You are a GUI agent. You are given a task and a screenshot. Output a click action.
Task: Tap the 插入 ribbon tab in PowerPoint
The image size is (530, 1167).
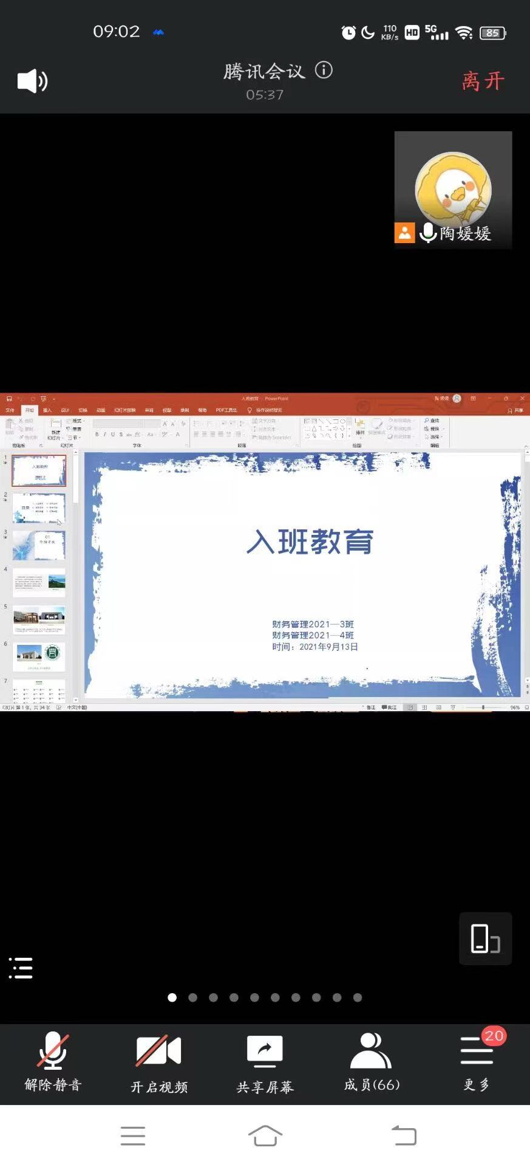pos(47,410)
